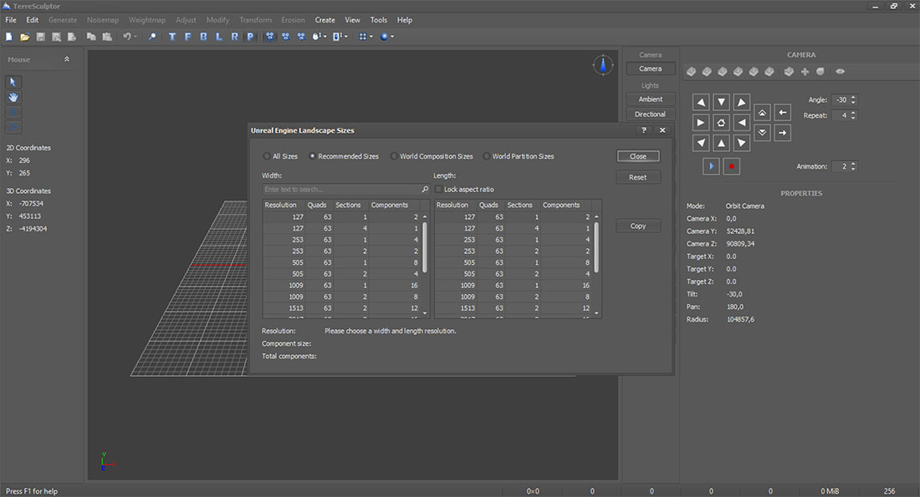Viewport: 920px width, 497px height.
Task: Increase the Angle stepper value
Action: (x=853, y=97)
